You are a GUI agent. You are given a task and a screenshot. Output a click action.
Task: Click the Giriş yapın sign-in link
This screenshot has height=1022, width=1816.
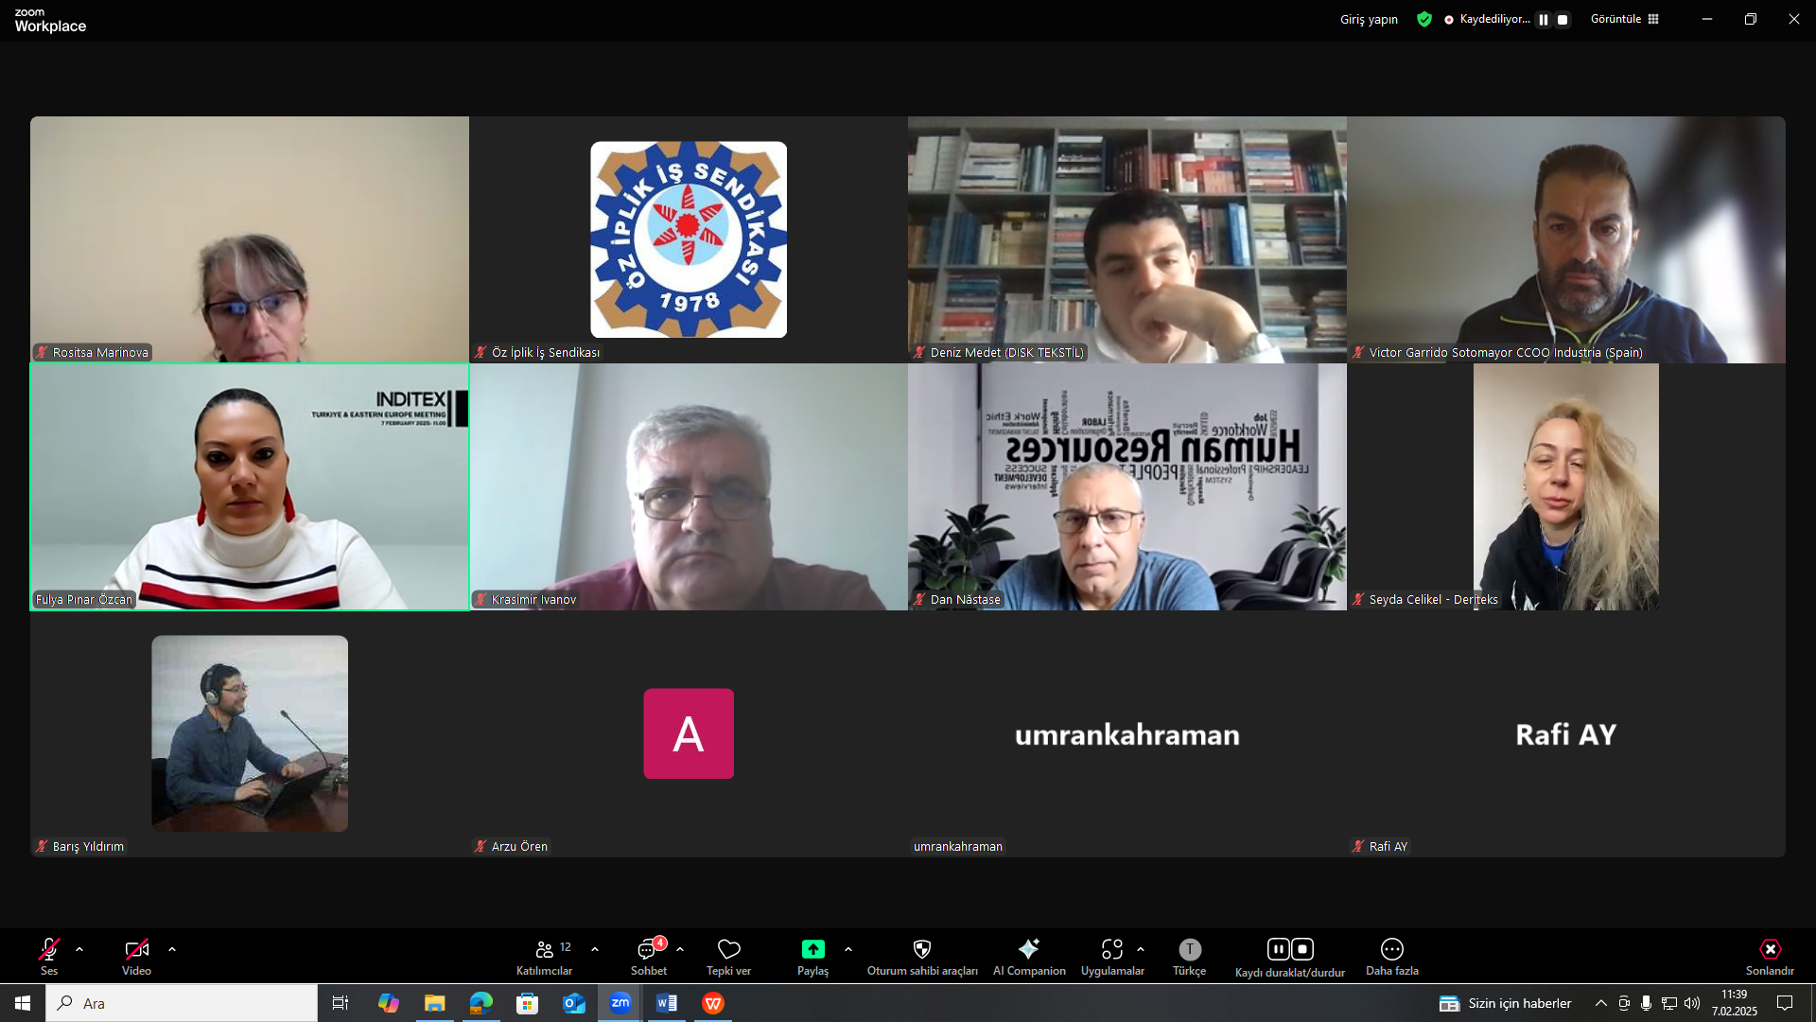point(1369,19)
